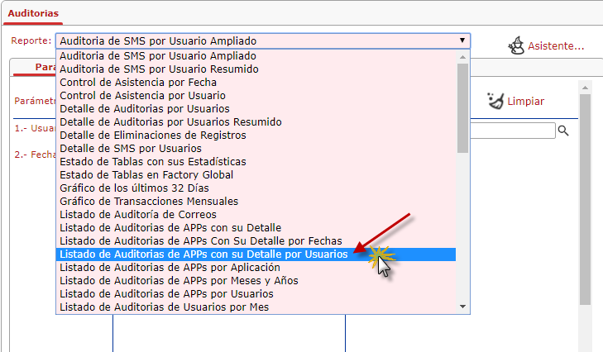
Task: Pick Listado de Auditorias de APPs con su Detalle
Action: (256, 227)
